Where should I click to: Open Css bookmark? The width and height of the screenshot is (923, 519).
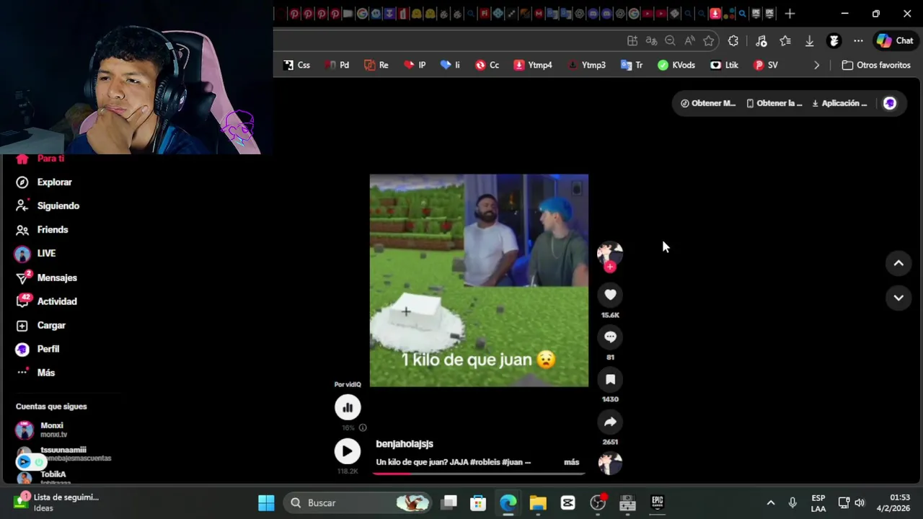click(x=296, y=65)
